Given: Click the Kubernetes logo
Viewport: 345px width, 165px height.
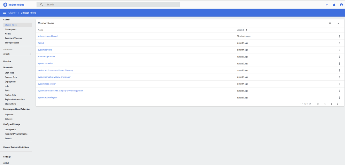Looking at the screenshot, I should (5, 4).
